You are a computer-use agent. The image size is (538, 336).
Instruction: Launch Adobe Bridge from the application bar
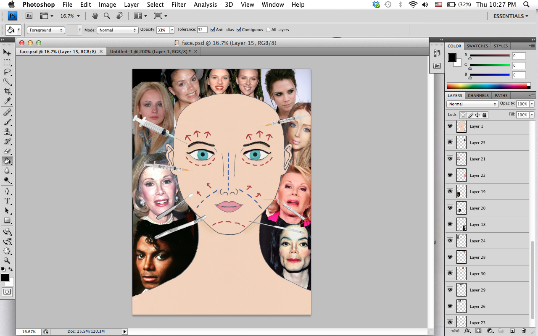tap(29, 16)
